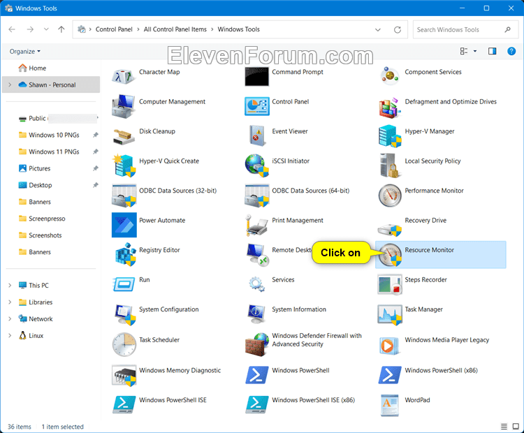Open Windows Memory Diagnostic chip icon

click(x=124, y=376)
